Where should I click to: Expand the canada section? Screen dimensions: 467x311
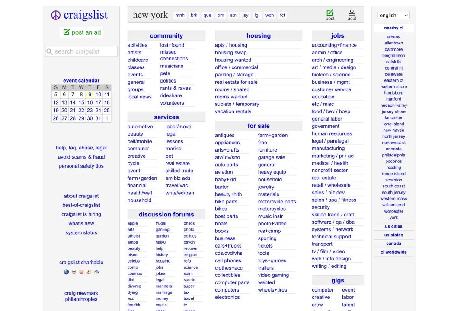coord(393,244)
